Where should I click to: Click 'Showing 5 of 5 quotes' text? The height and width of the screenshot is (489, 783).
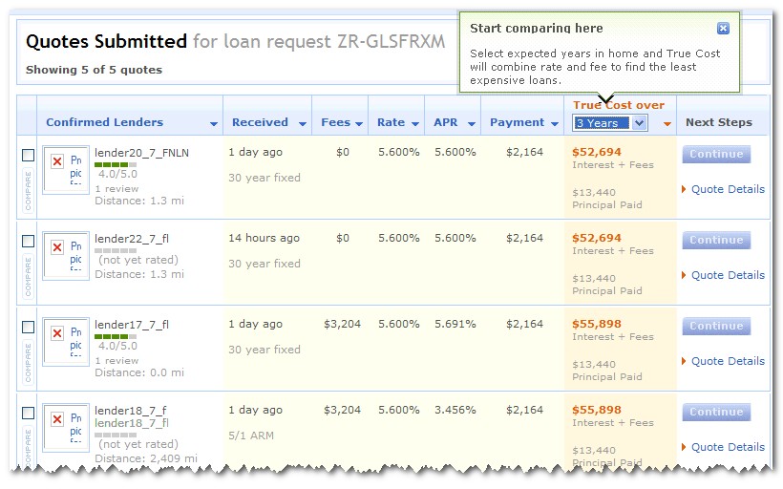pos(94,70)
